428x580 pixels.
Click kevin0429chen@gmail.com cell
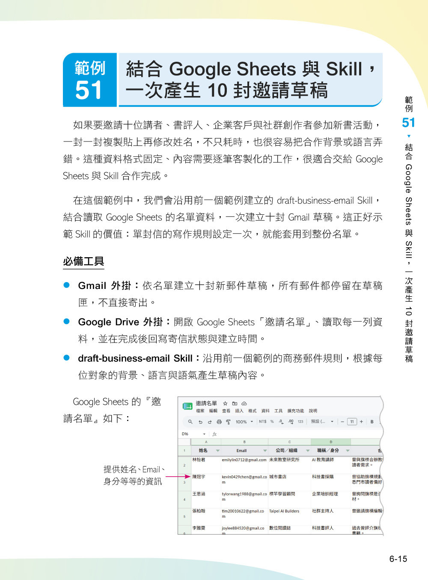(x=244, y=482)
